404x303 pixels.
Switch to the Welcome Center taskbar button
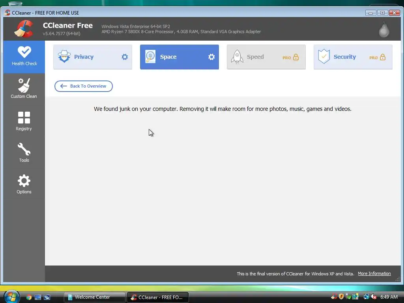(x=94, y=297)
